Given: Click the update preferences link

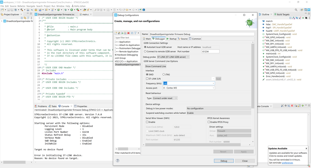Looking at the screenshot, I should tap(287, 163).
